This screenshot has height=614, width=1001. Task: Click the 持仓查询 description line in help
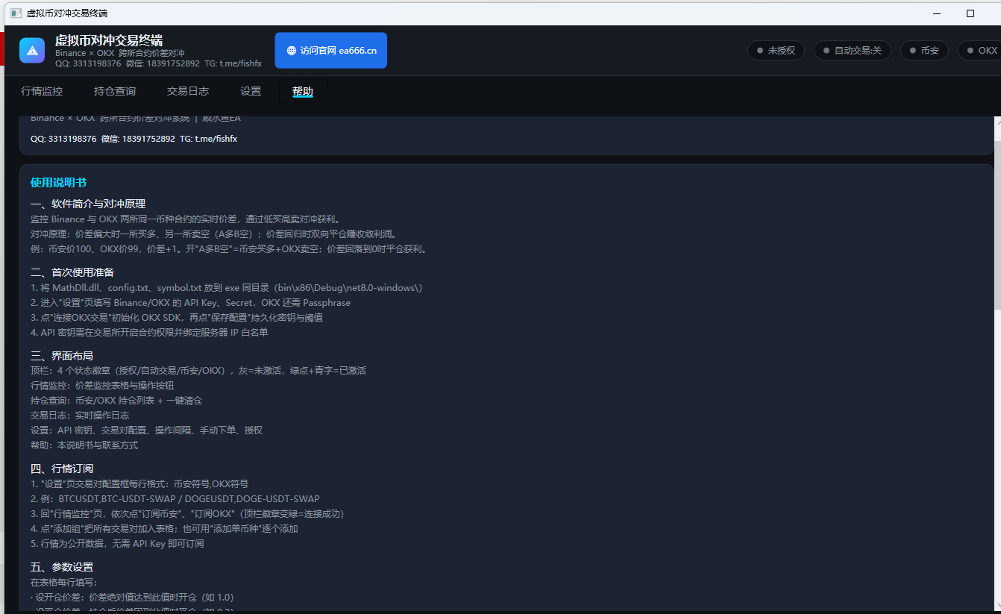click(x=116, y=400)
